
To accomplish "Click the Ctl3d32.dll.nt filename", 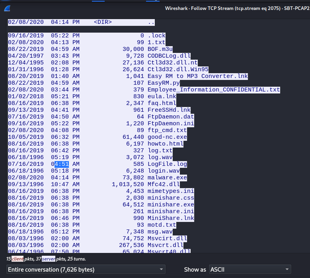I will click(173, 62).
